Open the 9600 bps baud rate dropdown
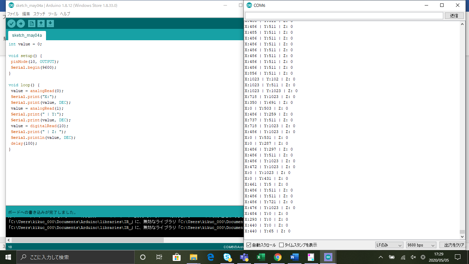Image resolution: width=469 pixels, height=264 pixels. coord(421,245)
